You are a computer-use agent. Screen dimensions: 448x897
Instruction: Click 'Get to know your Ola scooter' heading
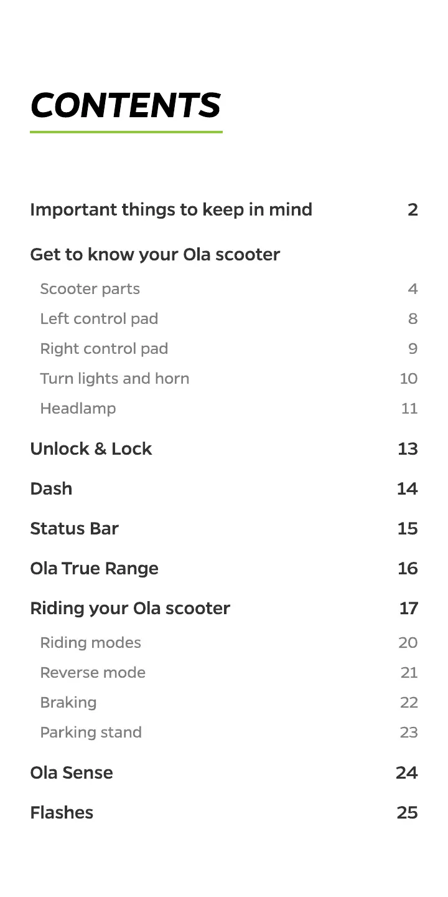coord(155,254)
